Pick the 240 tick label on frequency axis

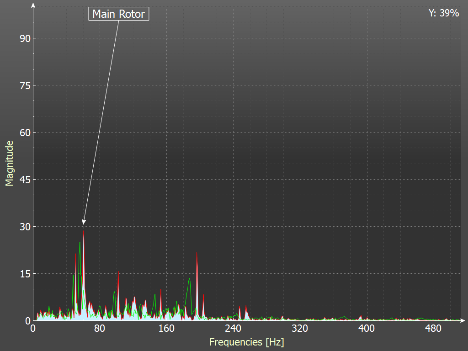tap(233, 329)
